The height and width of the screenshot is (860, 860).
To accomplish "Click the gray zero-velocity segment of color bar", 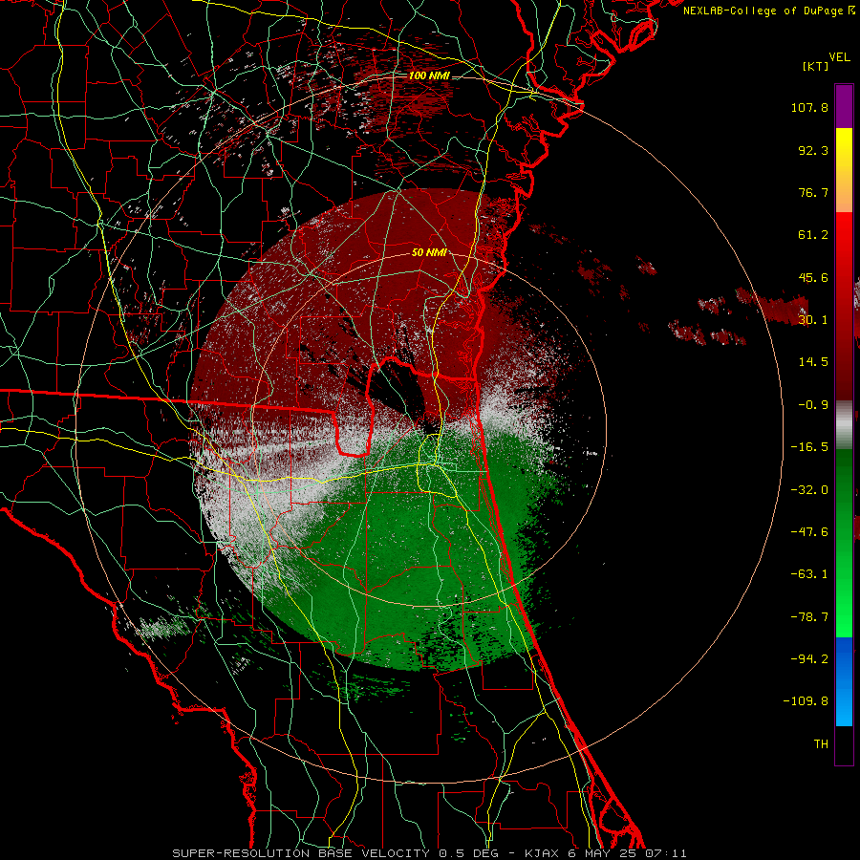I will tap(844, 425).
